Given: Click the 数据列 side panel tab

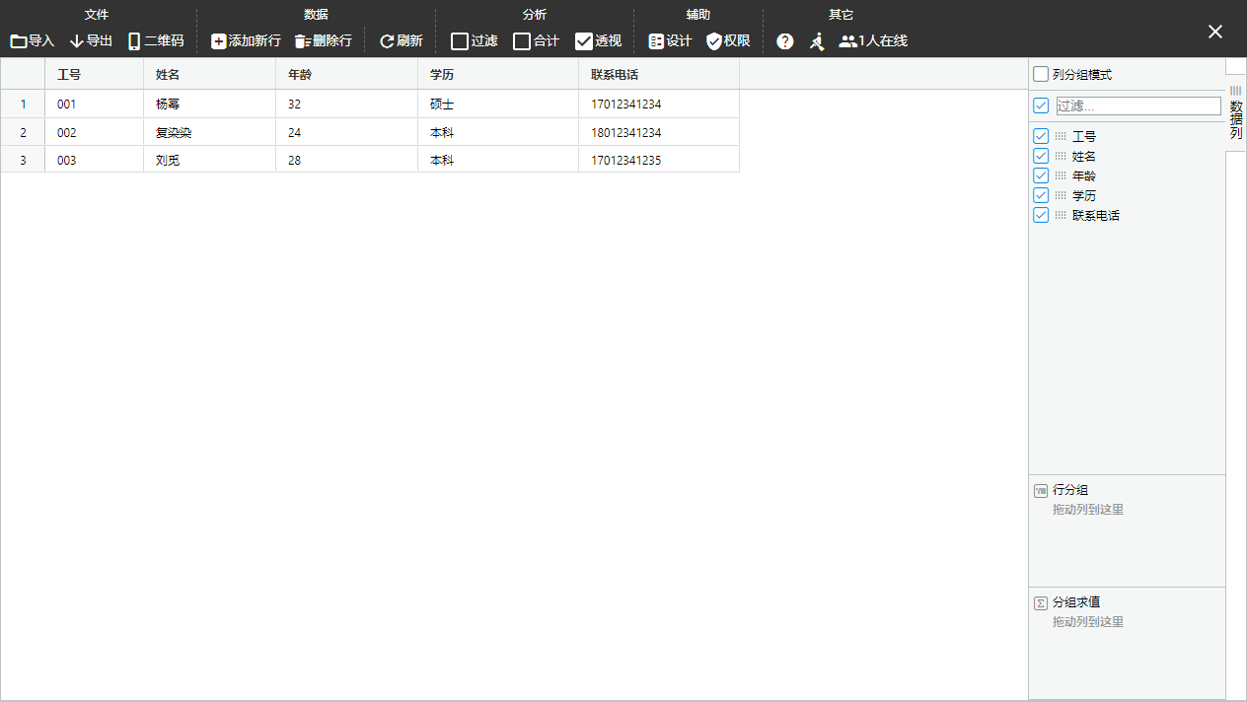Looking at the screenshot, I should (x=1236, y=113).
